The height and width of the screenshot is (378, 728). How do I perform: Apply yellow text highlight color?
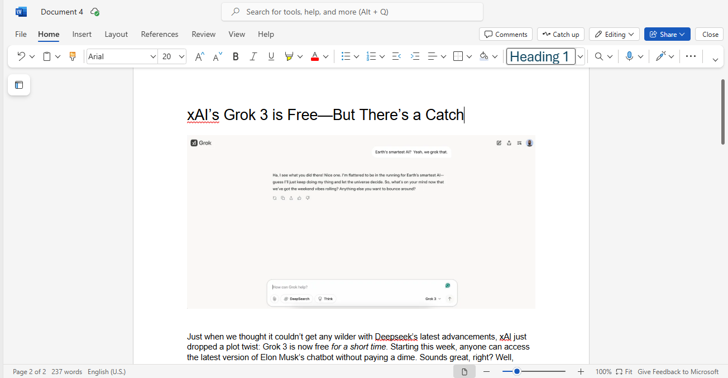[x=289, y=56]
